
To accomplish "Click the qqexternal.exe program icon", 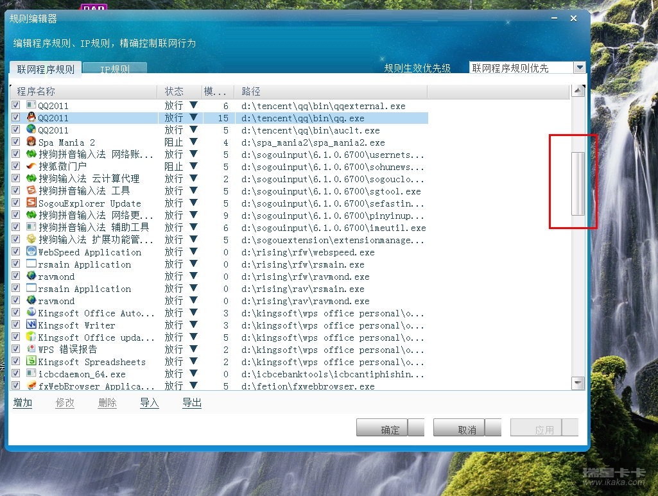I will pyautogui.click(x=31, y=105).
